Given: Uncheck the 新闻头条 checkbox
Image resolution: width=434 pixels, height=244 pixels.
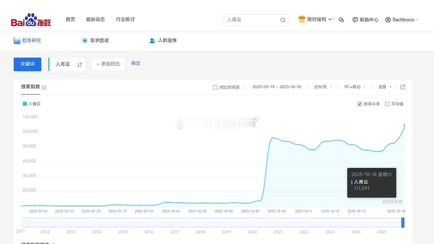Looking at the screenshot, I should [x=360, y=104].
